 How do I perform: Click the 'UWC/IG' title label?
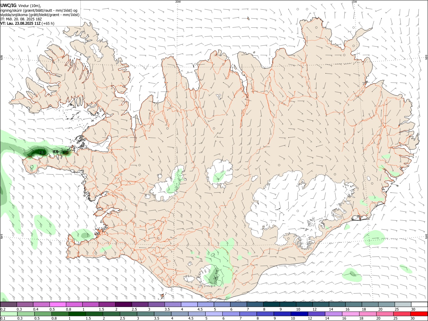tap(8, 5)
